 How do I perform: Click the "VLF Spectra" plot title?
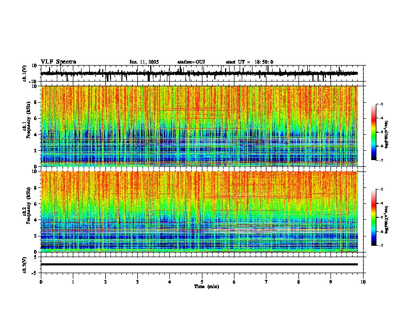58,62
